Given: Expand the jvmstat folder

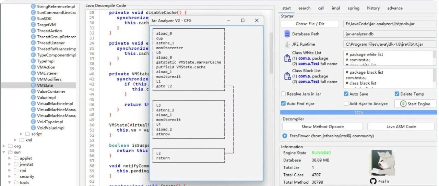Looking at the screenshot, I should point(10,164).
